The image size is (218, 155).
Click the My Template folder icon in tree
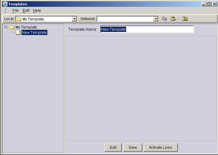point(12,27)
